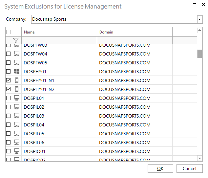Check the DOSPIL01 checkbox
This screenshot has height=178, width=208.
point(8,98)
